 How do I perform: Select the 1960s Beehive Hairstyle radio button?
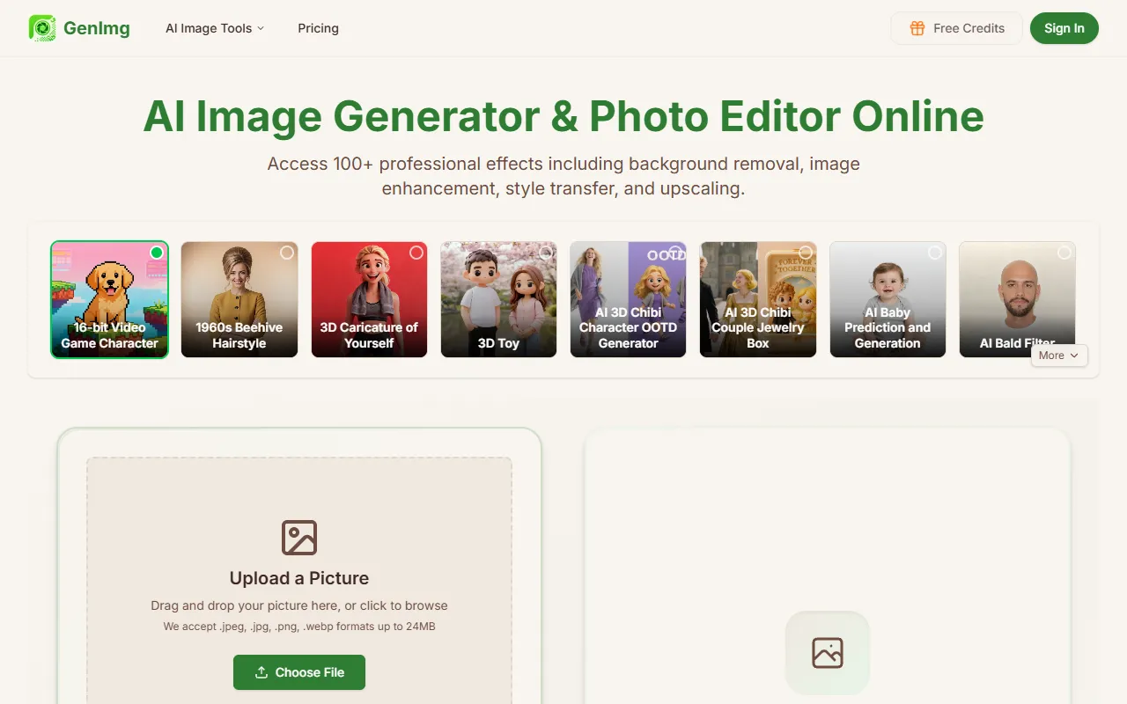click(286, 253)
